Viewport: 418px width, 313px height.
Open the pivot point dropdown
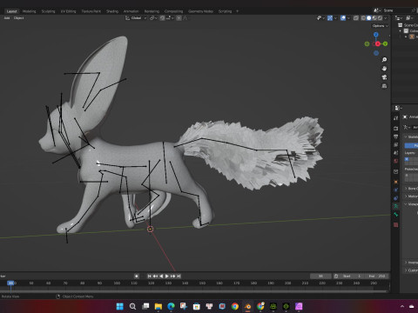click(x=153, y=18)
